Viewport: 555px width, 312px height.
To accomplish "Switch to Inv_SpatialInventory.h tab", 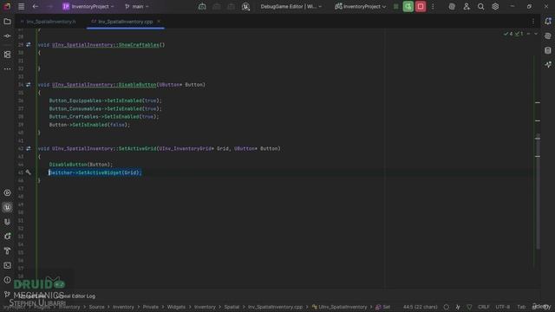I will pyautogui.click(x=49, y=22).
